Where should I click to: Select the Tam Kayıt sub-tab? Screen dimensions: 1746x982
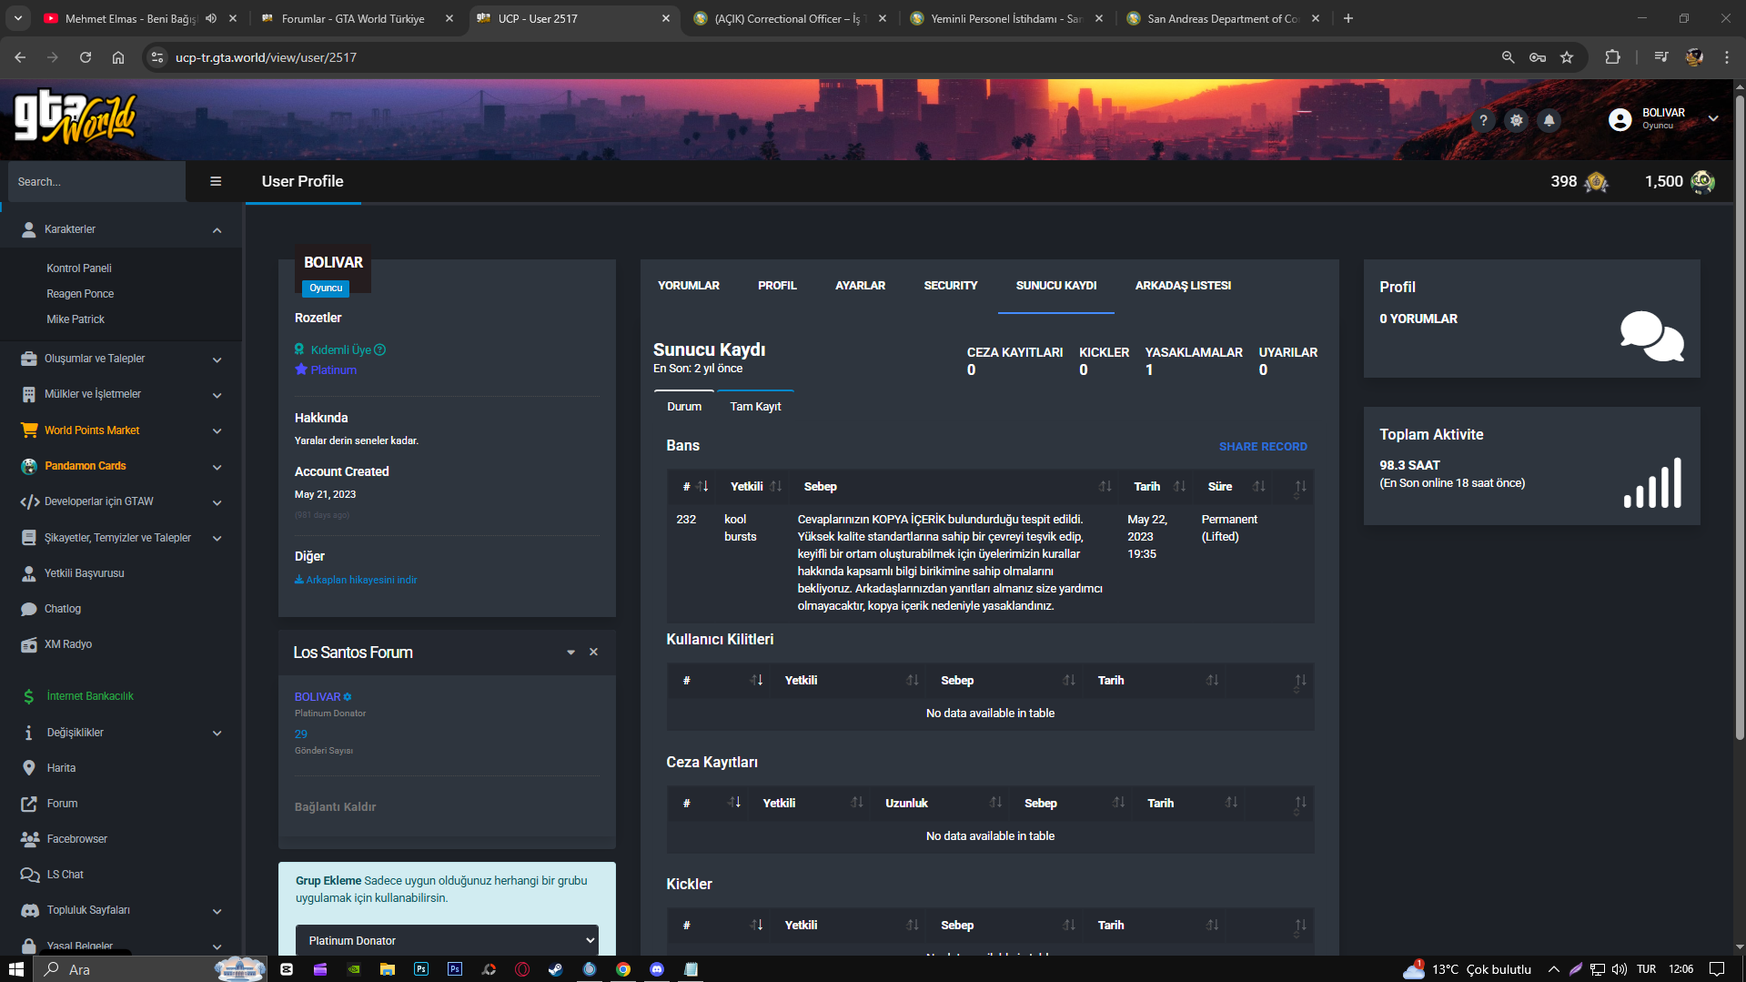tap(755, 407)
